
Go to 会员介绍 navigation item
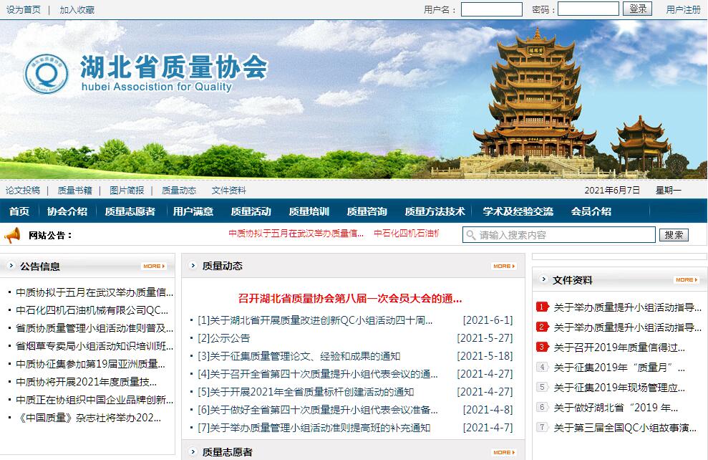point(591,211)
